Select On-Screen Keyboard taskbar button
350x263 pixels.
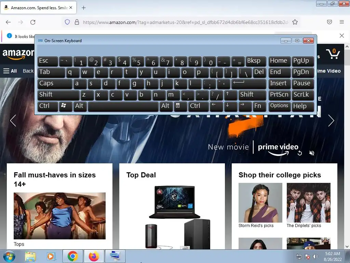(115, 256)
